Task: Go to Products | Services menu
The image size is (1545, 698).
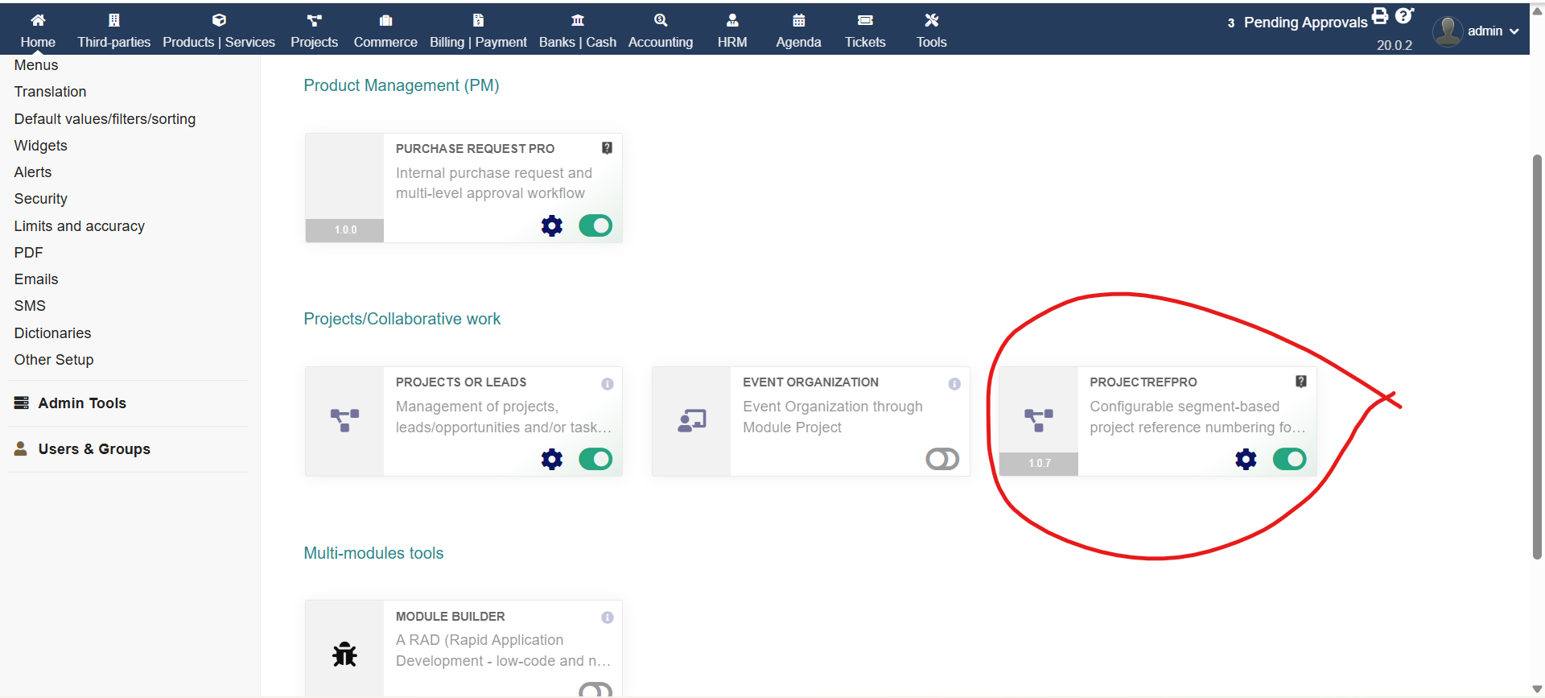Action: tap(219, 31)
